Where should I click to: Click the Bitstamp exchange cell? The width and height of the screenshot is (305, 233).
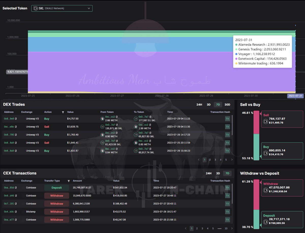[31, 212]
